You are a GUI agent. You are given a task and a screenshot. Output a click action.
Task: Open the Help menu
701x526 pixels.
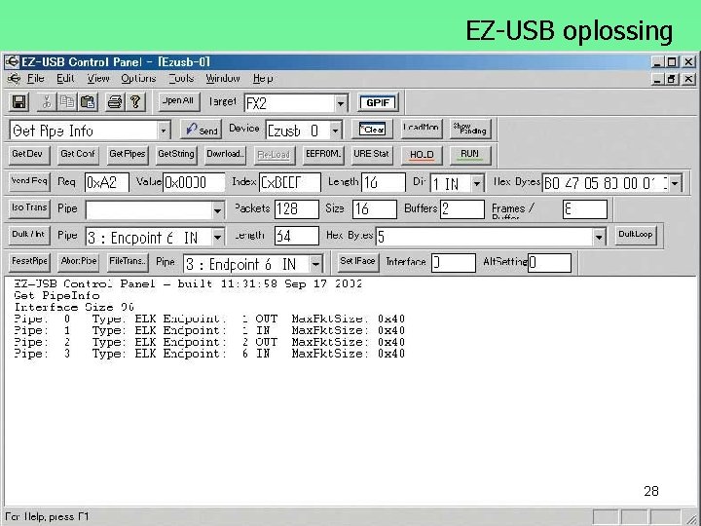263,79
